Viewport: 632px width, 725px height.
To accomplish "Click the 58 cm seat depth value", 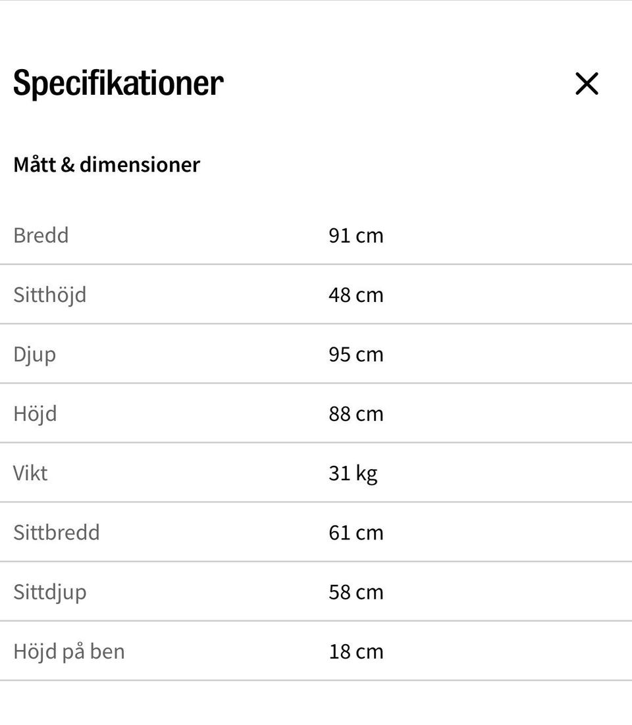I will point(355,592).
